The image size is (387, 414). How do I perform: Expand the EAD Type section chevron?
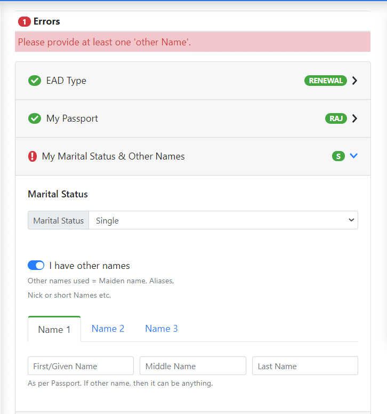click(355, 81)
